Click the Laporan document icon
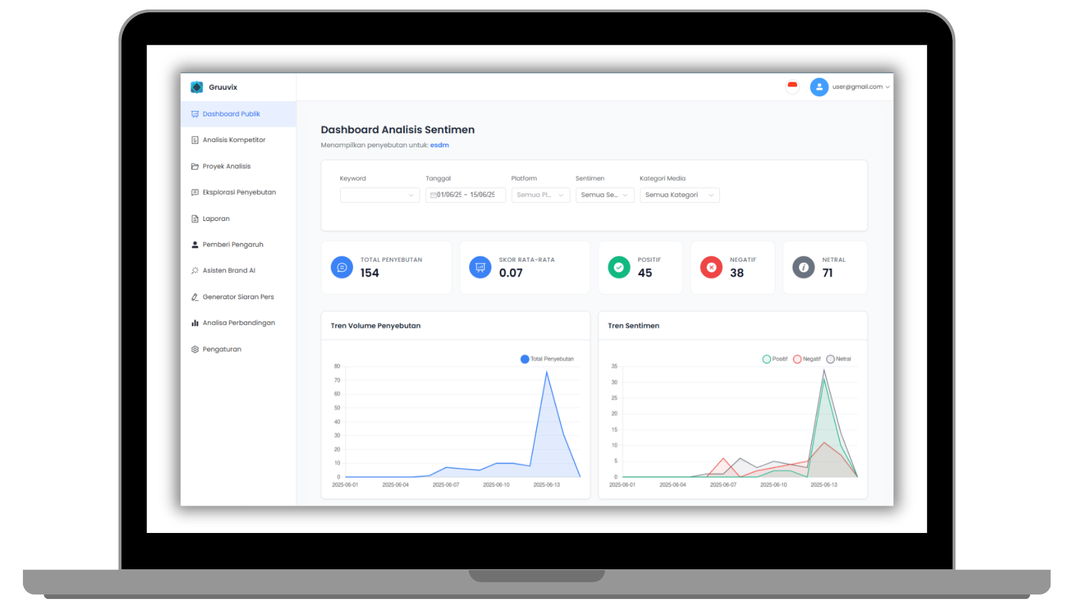This screenshot has height=604, width=1074. pyautogui.click(x=195, y=218)
